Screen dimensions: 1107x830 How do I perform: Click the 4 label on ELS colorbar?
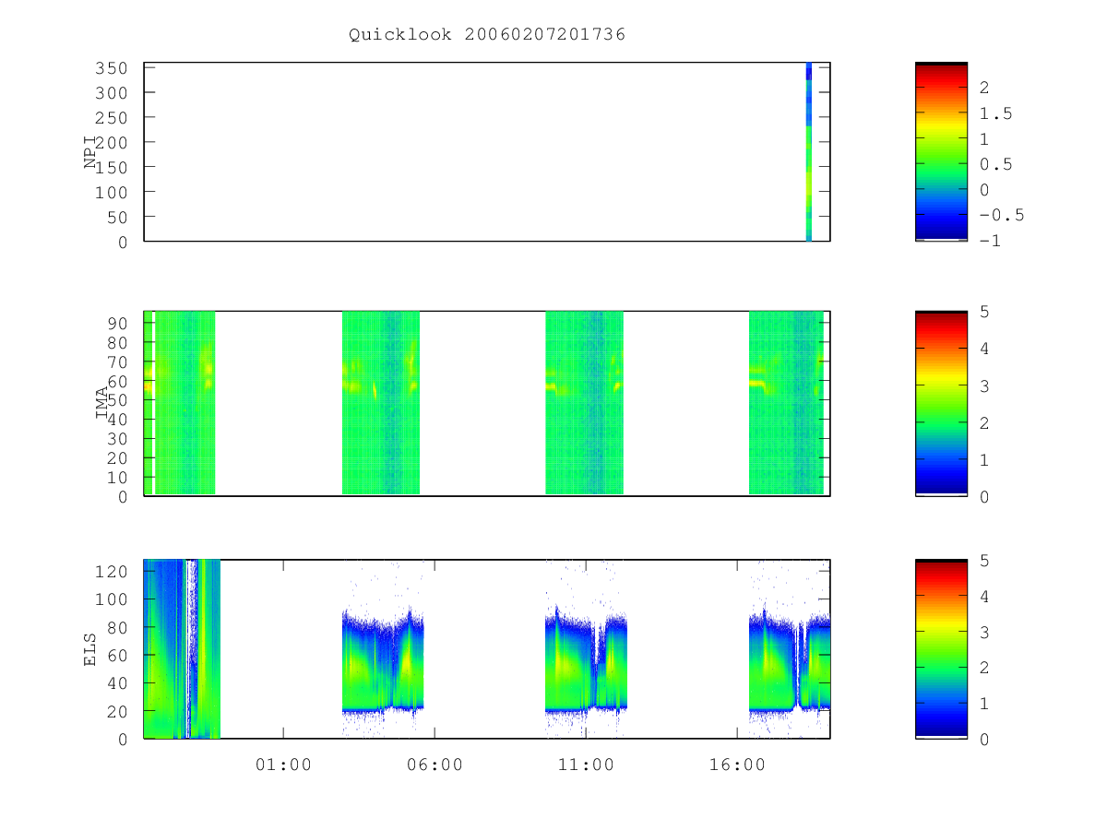[985, 596]
